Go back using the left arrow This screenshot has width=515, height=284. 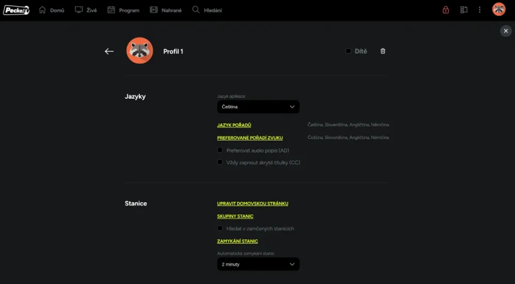click(x=109, y=51)
